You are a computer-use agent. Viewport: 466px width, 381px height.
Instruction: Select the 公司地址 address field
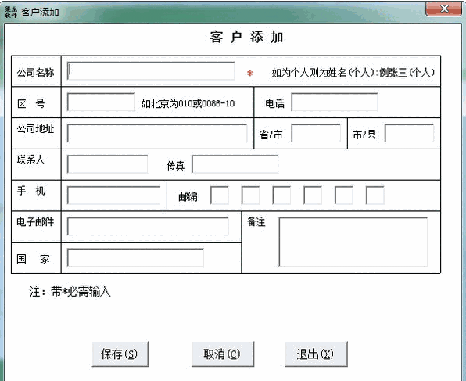coord(157,133)
